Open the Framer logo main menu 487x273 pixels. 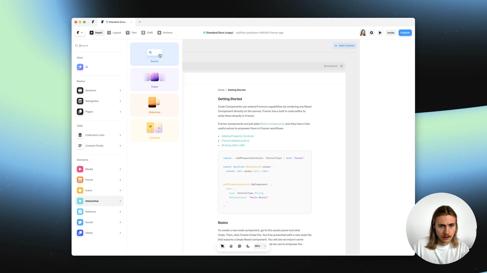tap(79, 33)
